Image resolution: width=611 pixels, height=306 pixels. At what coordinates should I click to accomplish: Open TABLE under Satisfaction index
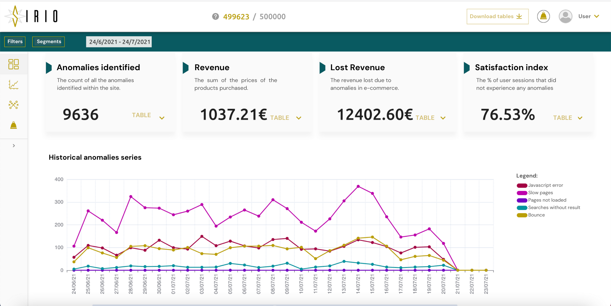pyautogui.click(x=562, y=118)
